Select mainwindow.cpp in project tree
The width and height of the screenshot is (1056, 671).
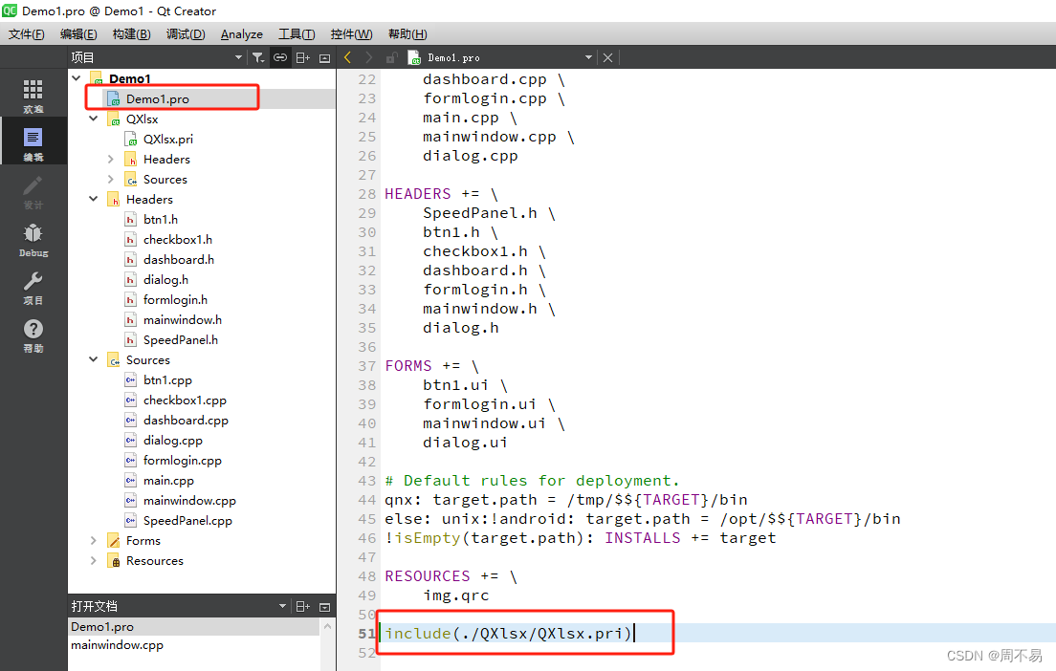coord(189,501)
